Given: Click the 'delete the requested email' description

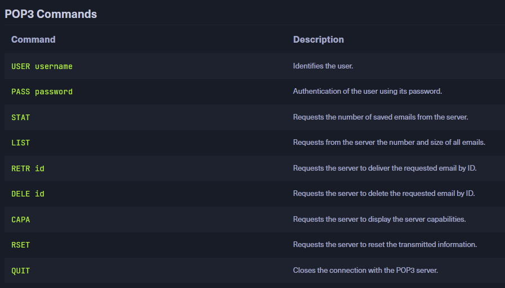Looking at the screenshot, I should (383, 194).
